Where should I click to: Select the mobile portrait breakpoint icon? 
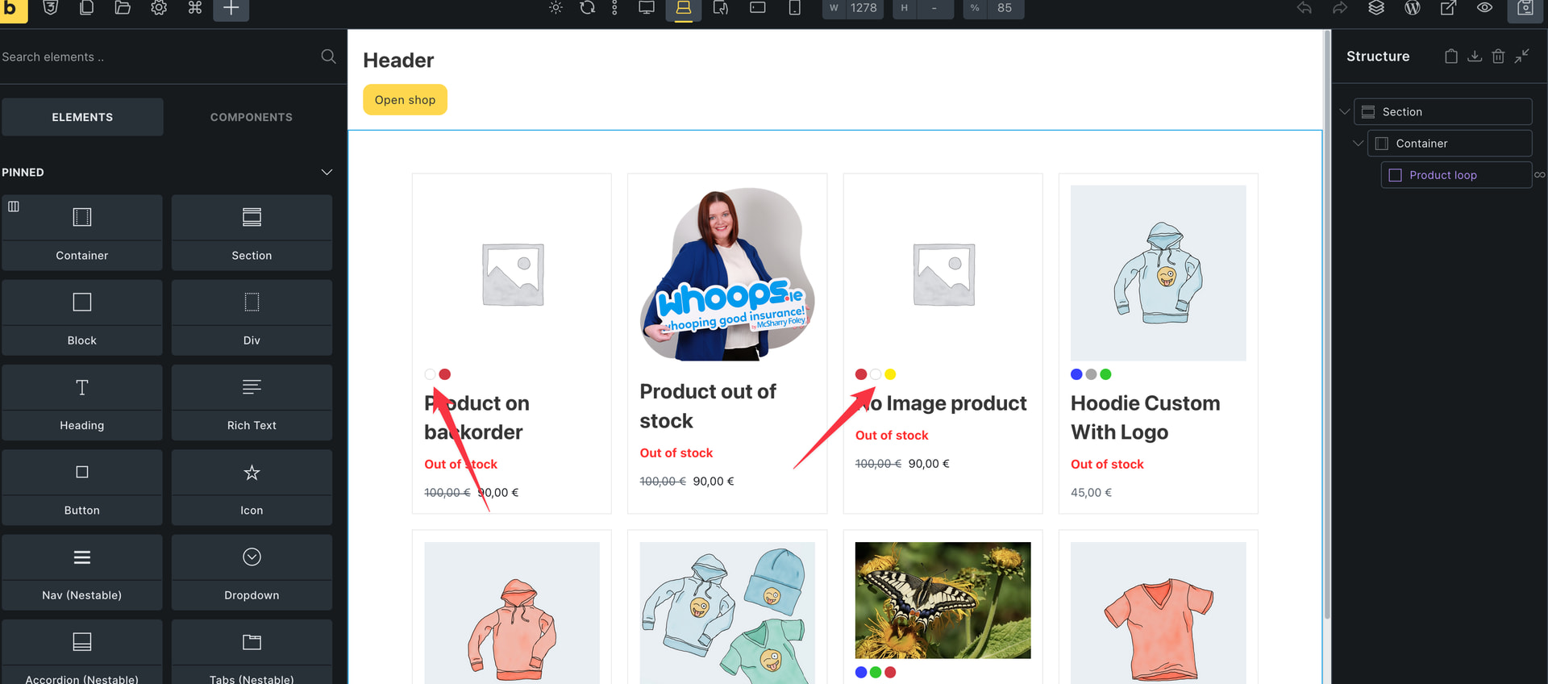coord(794,8)
